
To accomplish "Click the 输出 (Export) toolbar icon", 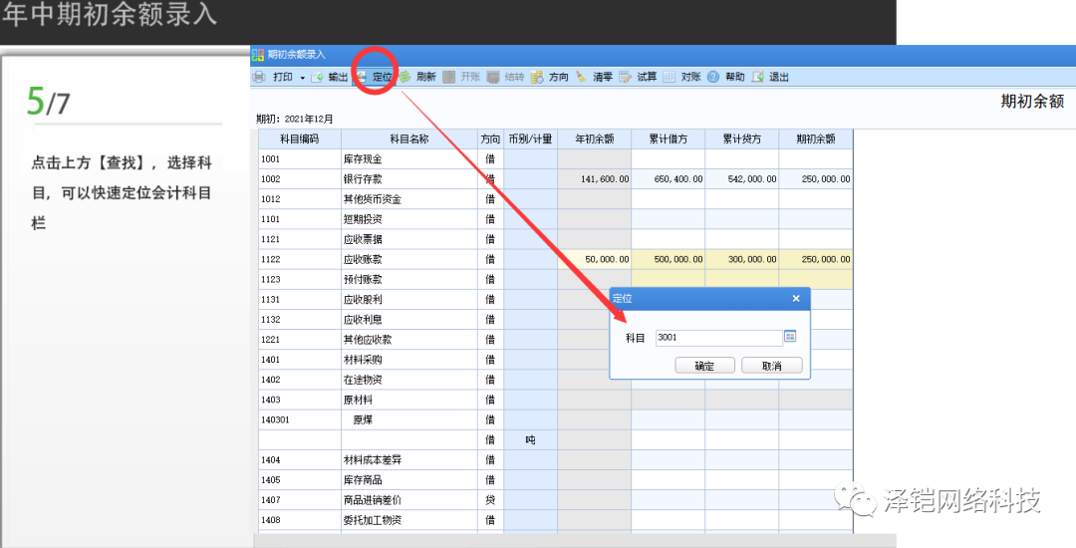I will (318, 77).
